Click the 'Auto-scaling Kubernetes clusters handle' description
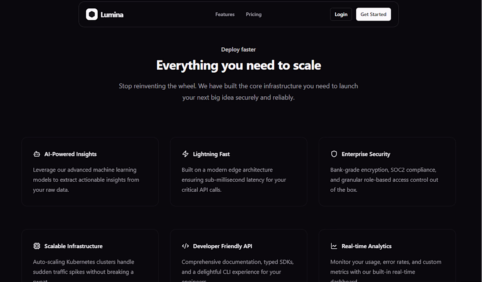Image resolution: width=482 pixels, height=282 pixels. coord(84,271)
